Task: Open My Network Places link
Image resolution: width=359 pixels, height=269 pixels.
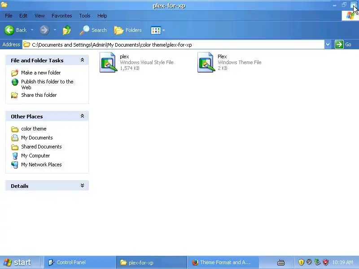Action: tap(41, 165)
